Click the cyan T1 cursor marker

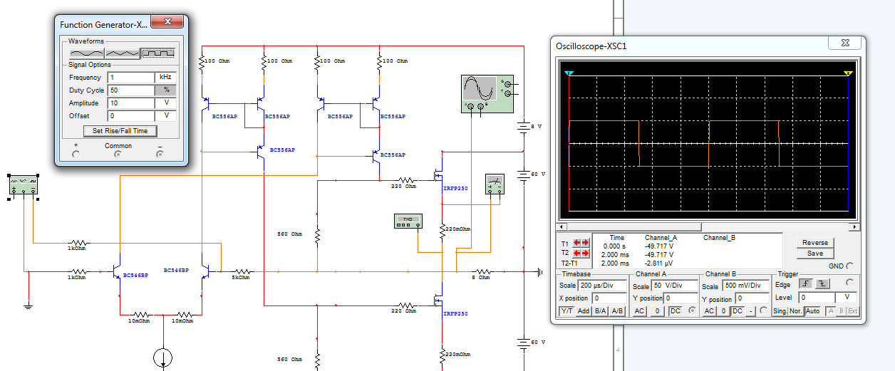click(x=569, y=73)
